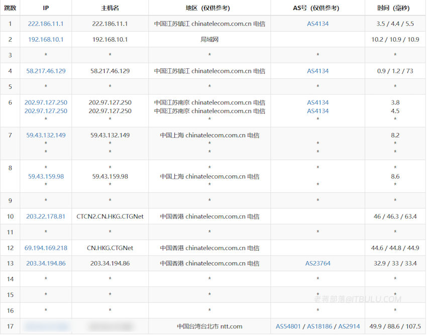Open IP link 203.34.194.86

(x=46, y=263)
